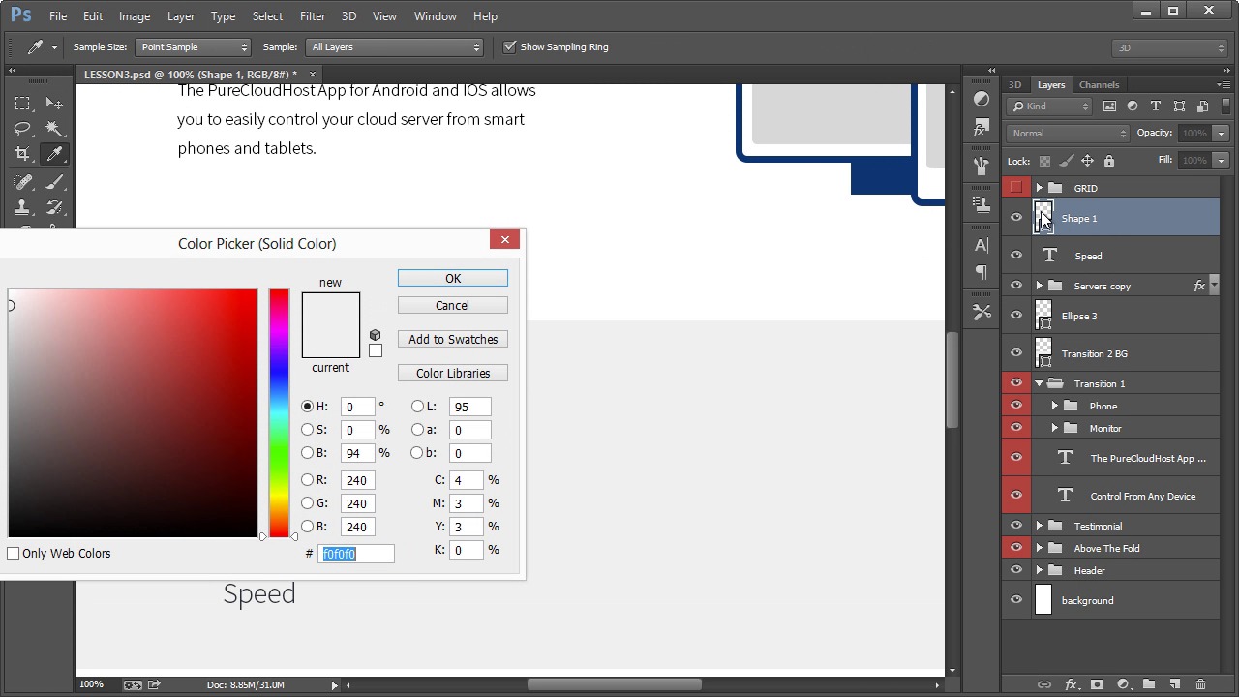Open the File menu
The image size is (1239, 697).
point(58,16)
